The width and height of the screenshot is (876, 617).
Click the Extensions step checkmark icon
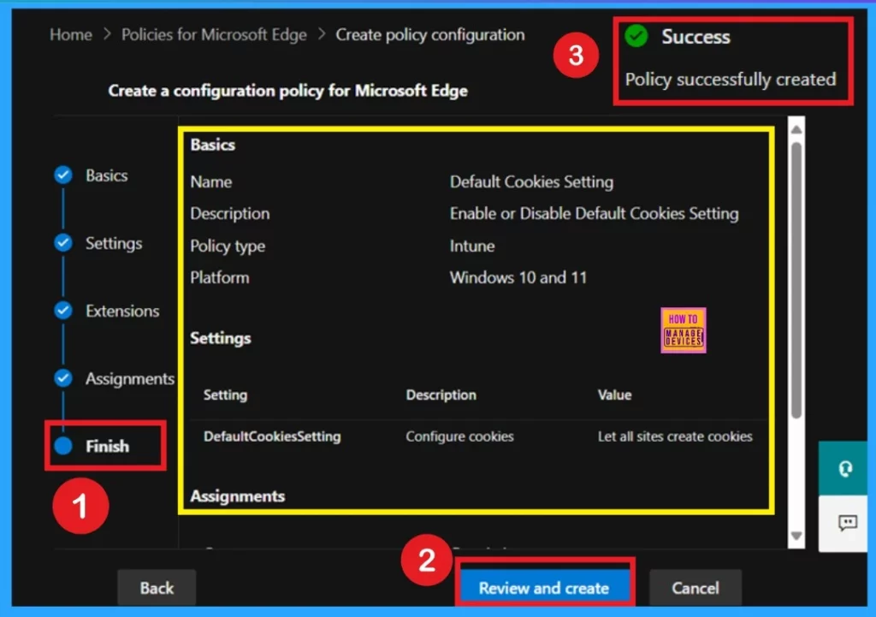pos(63,310)
